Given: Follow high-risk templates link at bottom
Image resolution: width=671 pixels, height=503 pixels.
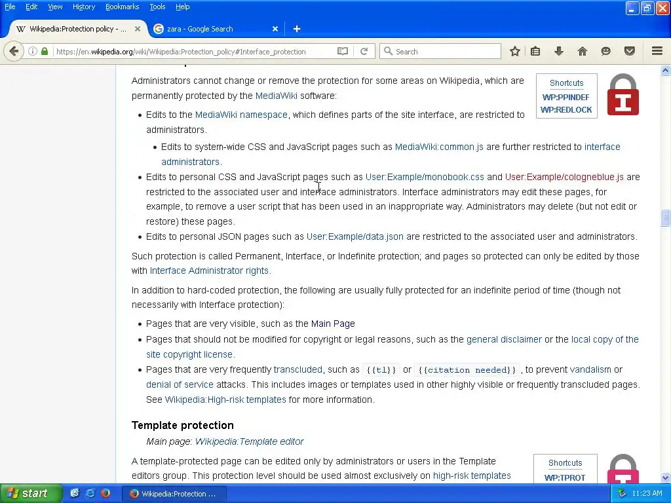Looking at the screenshot, I should (472, 475).
